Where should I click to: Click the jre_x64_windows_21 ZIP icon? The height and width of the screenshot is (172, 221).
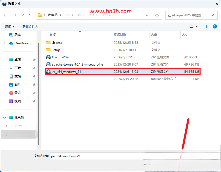pyautogui.click(x=48, y=71)
